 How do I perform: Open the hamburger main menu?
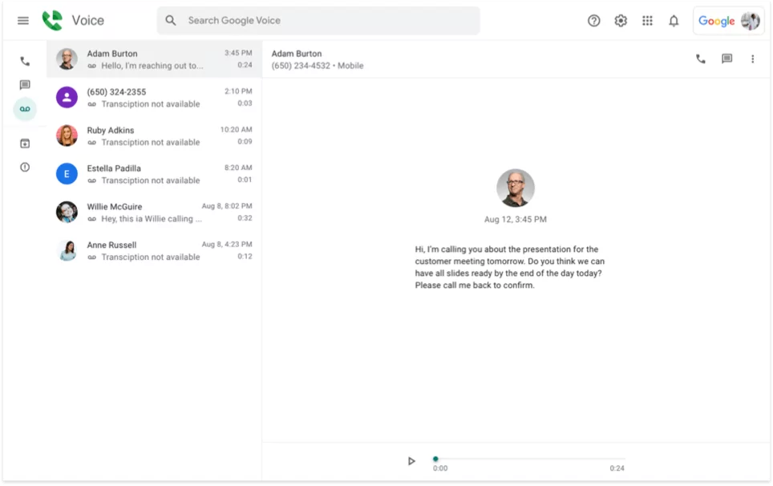(x=23, y=21)
